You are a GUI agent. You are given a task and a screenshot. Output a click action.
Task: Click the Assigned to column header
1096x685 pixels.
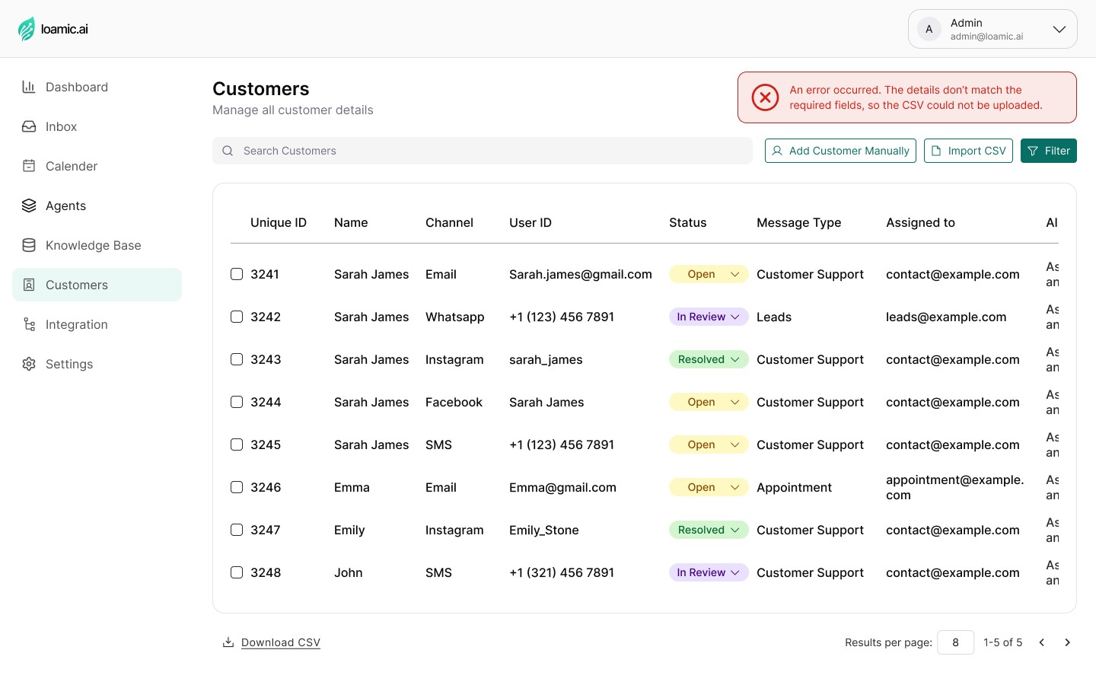tap(920, 222)
